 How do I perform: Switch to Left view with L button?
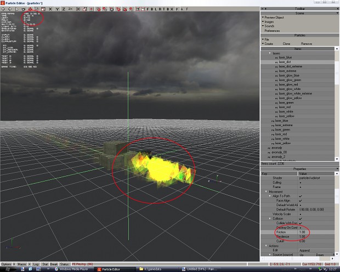tap(156, 9)
